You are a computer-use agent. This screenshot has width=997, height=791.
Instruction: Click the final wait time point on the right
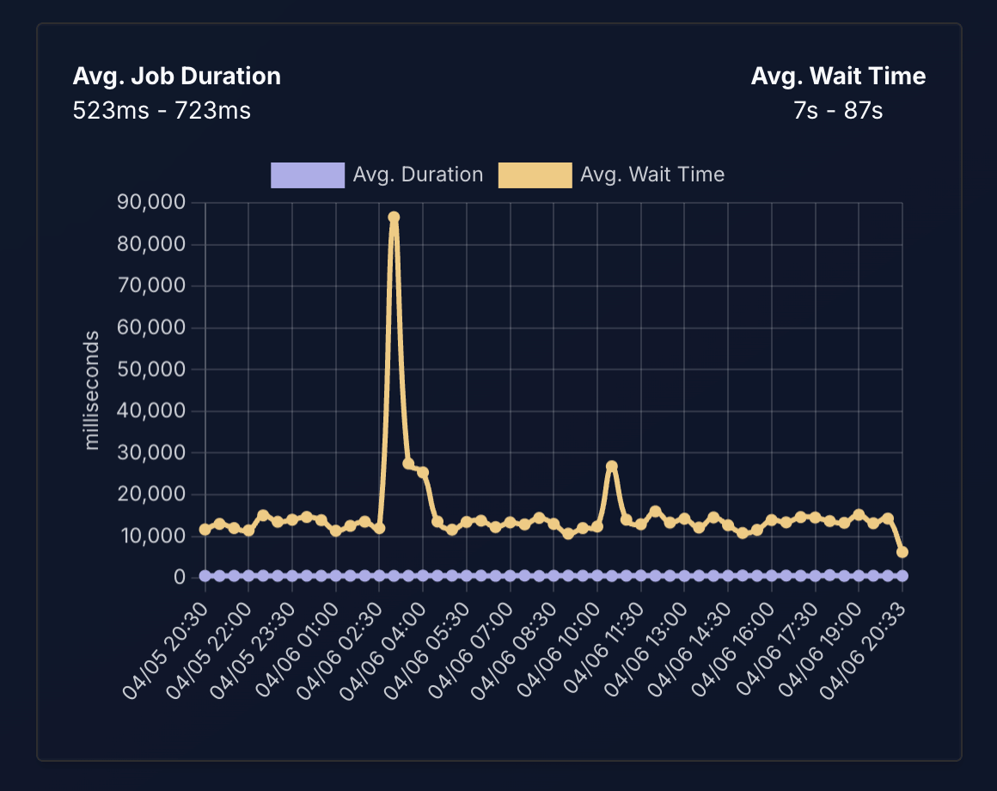pyautogui.click(x=902, y=552)
